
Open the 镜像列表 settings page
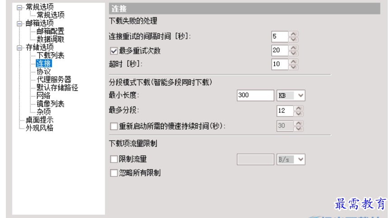coord(51,104)
